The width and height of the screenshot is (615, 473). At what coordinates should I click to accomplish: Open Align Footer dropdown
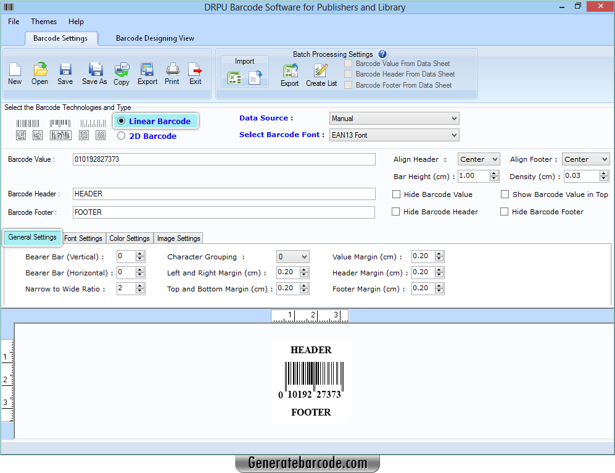(x=585, y=159)
